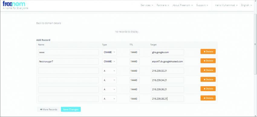Click the TTL field in the feccruxuypr7 row
This screenshot has height=117, width=257.
(x=135, y=62)
